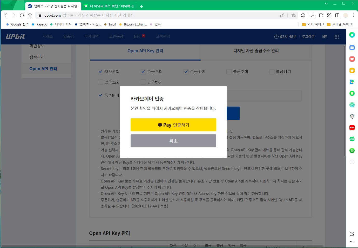Open the bybit bookmark
The width and height of the screenshot is (358, 248).
(110, 24)
